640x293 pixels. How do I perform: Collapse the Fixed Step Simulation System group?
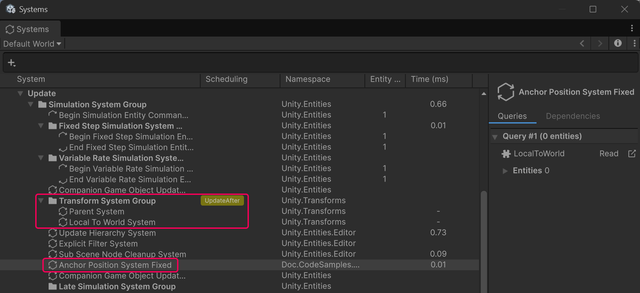(41, 126)
